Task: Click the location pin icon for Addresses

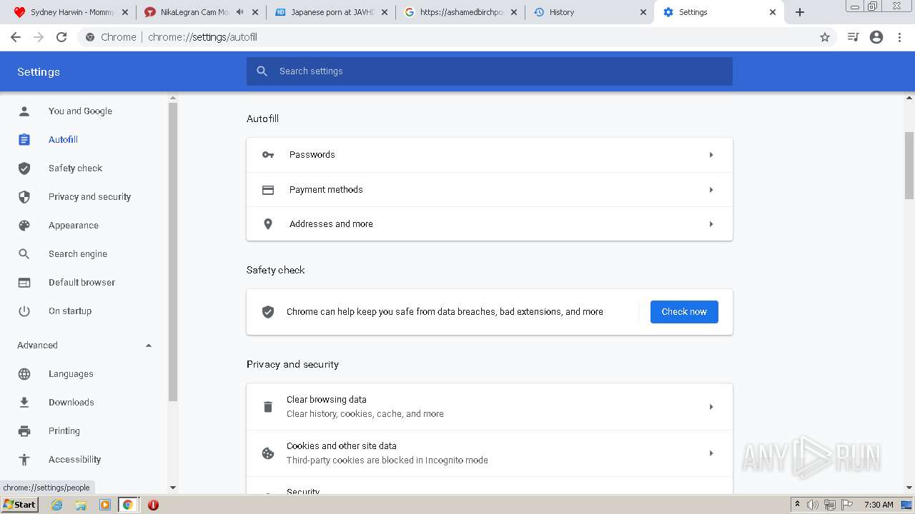Action: point(268,224)
